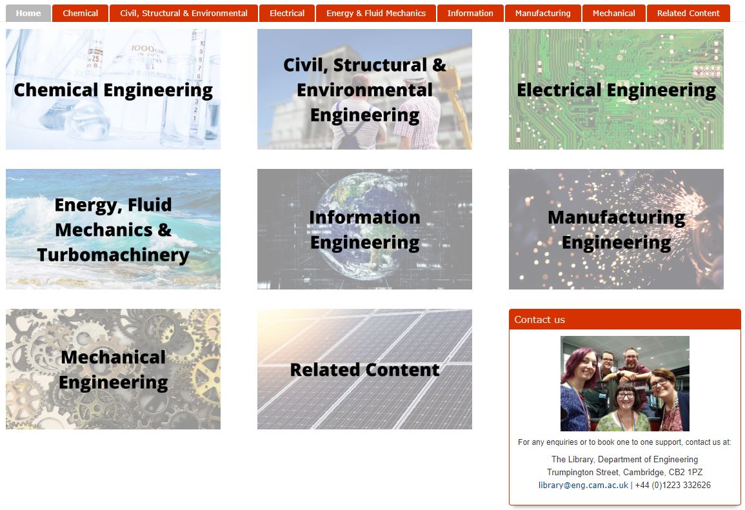Select the Electrical navigation tab
The image size is (745, 510).
click(x=287, y=12)
